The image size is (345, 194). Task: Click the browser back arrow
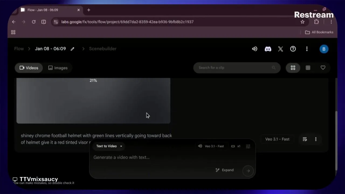(14, 22)
